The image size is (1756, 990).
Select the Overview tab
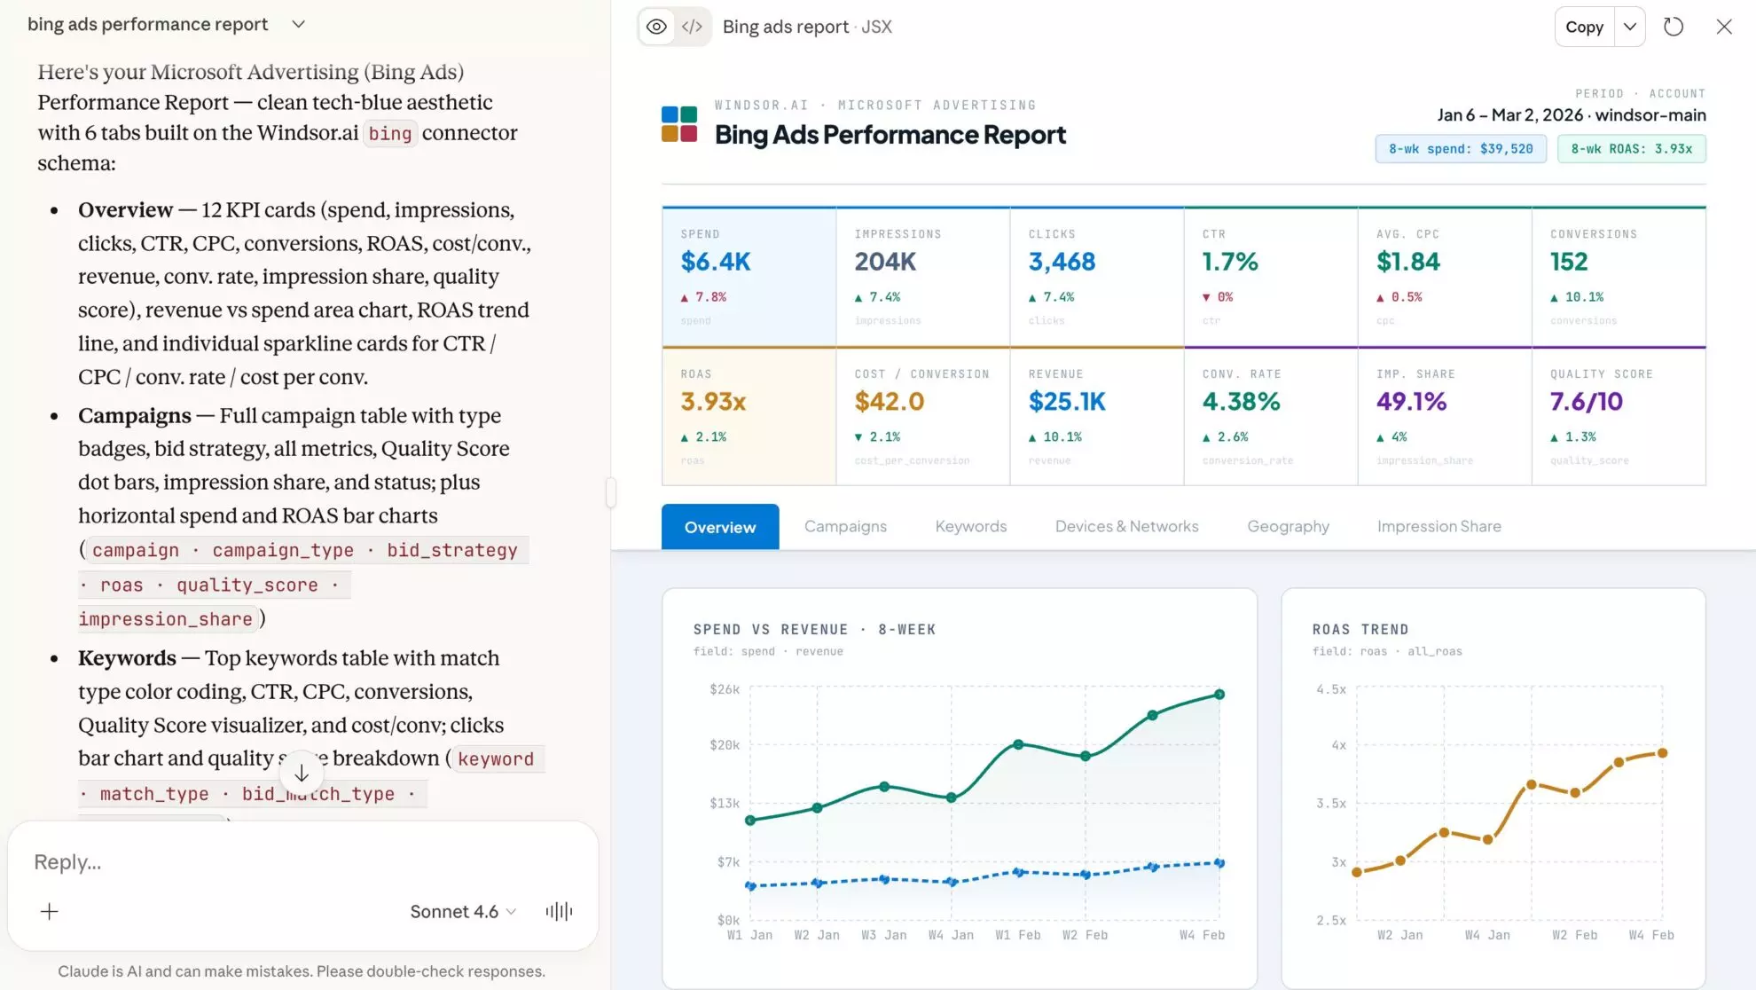(x=720, y=527)
